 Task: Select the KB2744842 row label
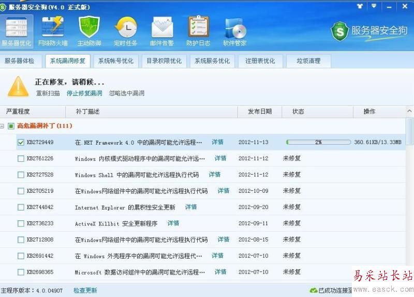click(x=40, y=207)
